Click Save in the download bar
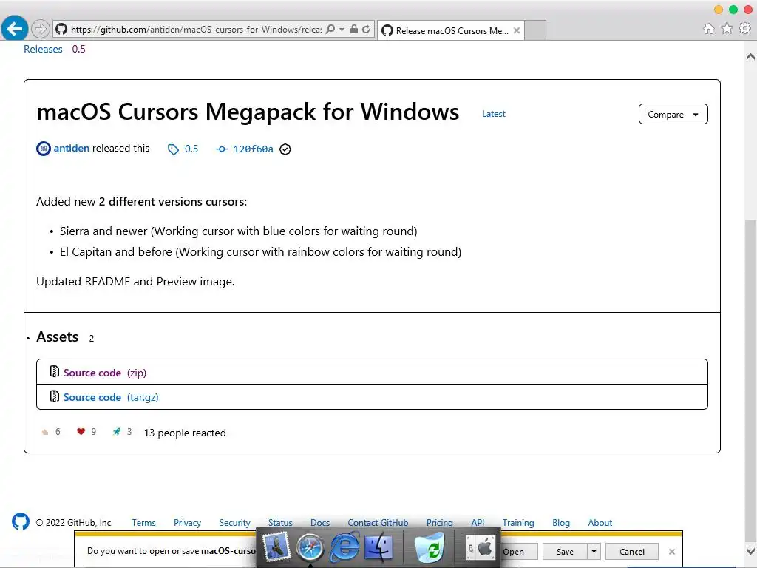This screenshot has width=757, height=568. pyautogui.click(x=565, y=552)
